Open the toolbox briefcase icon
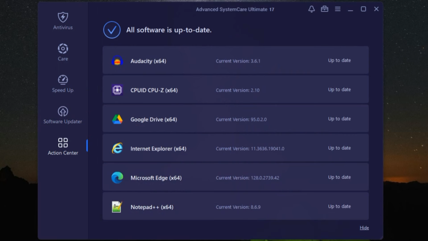The height and width of the screenshot is (241, 428). tap(324, 9)
